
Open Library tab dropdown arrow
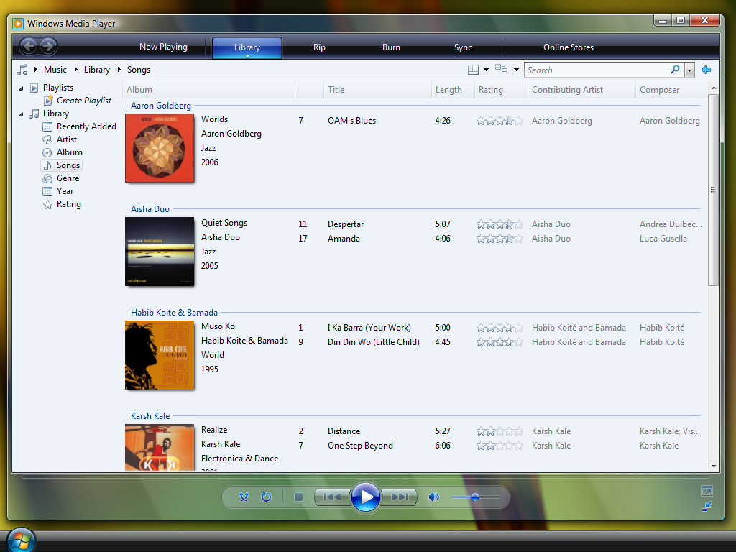point(247,56)
